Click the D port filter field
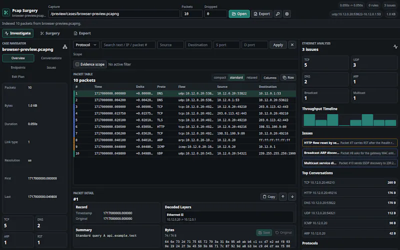This screenshot has width=400, height=250. point(254,45)
